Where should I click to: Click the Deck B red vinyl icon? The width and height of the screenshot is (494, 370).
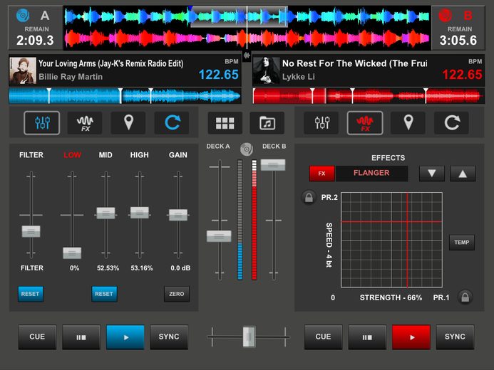pos(445,15)
